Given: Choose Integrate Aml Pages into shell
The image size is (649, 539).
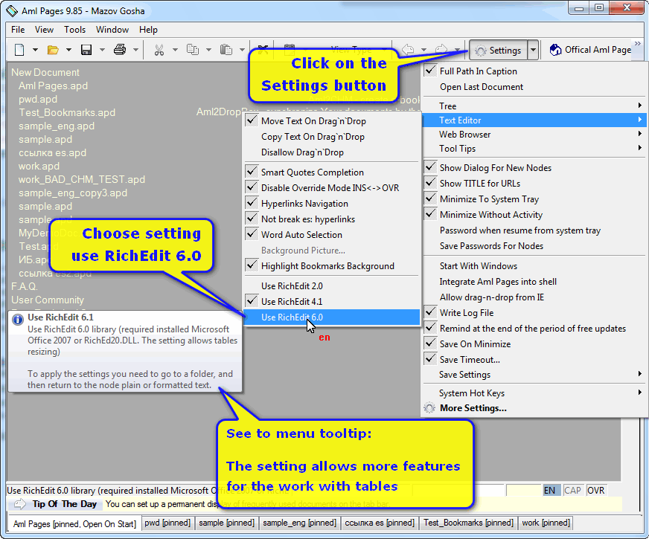Looking at the screenshot, I should point(534,282).
